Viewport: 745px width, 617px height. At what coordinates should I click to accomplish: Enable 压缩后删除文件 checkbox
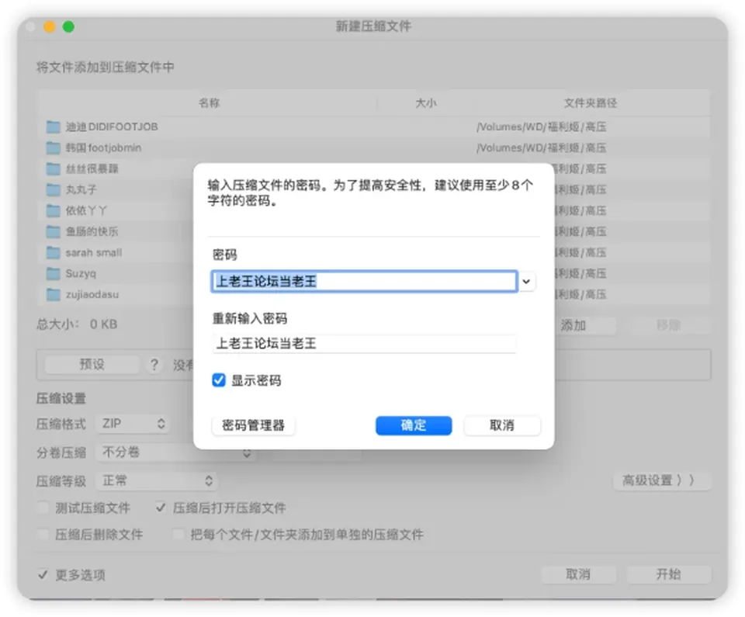[43, 534]
